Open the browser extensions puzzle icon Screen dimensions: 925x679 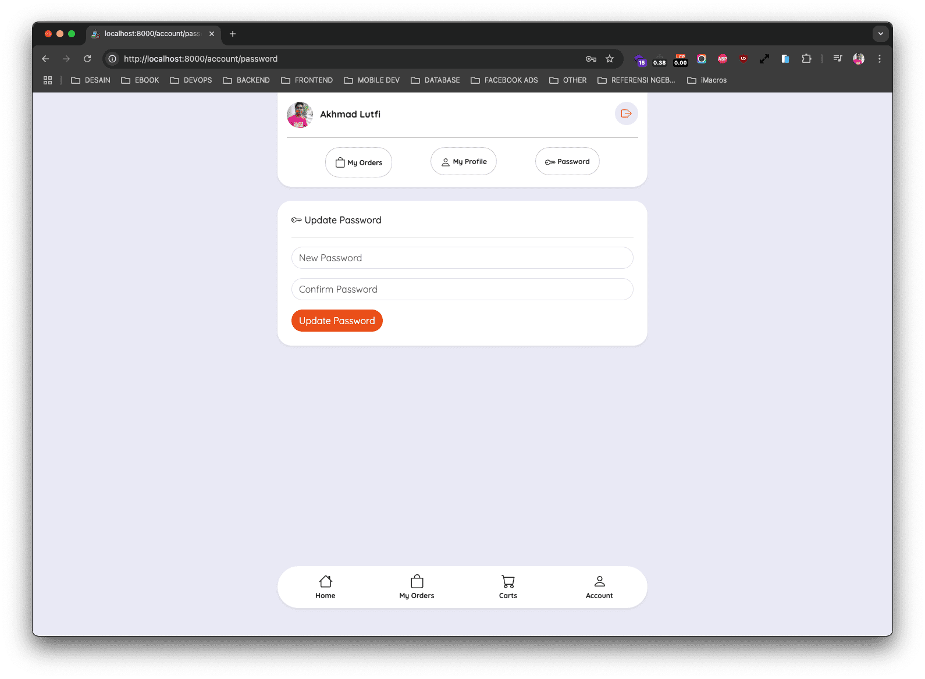[806, 59]
